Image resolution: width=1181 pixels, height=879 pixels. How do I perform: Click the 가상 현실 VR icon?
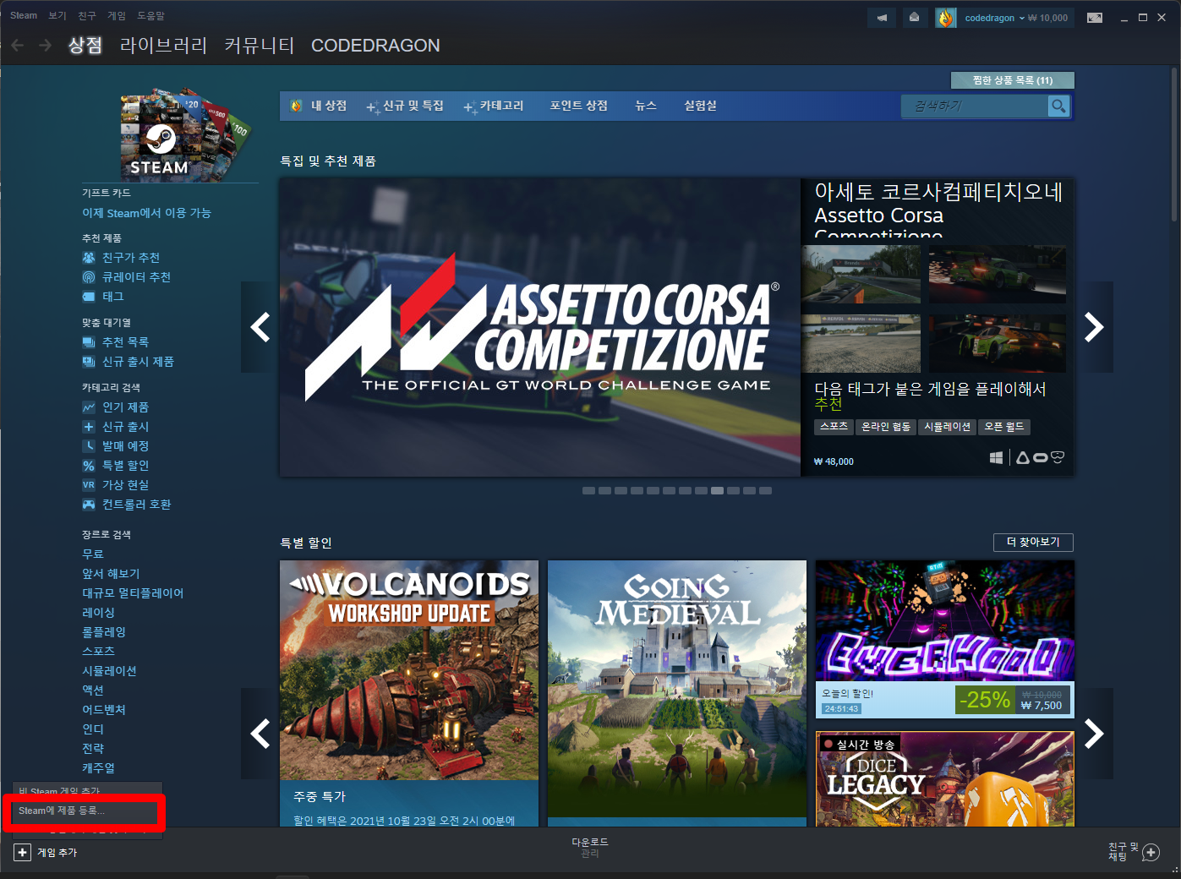pos(89,485)
